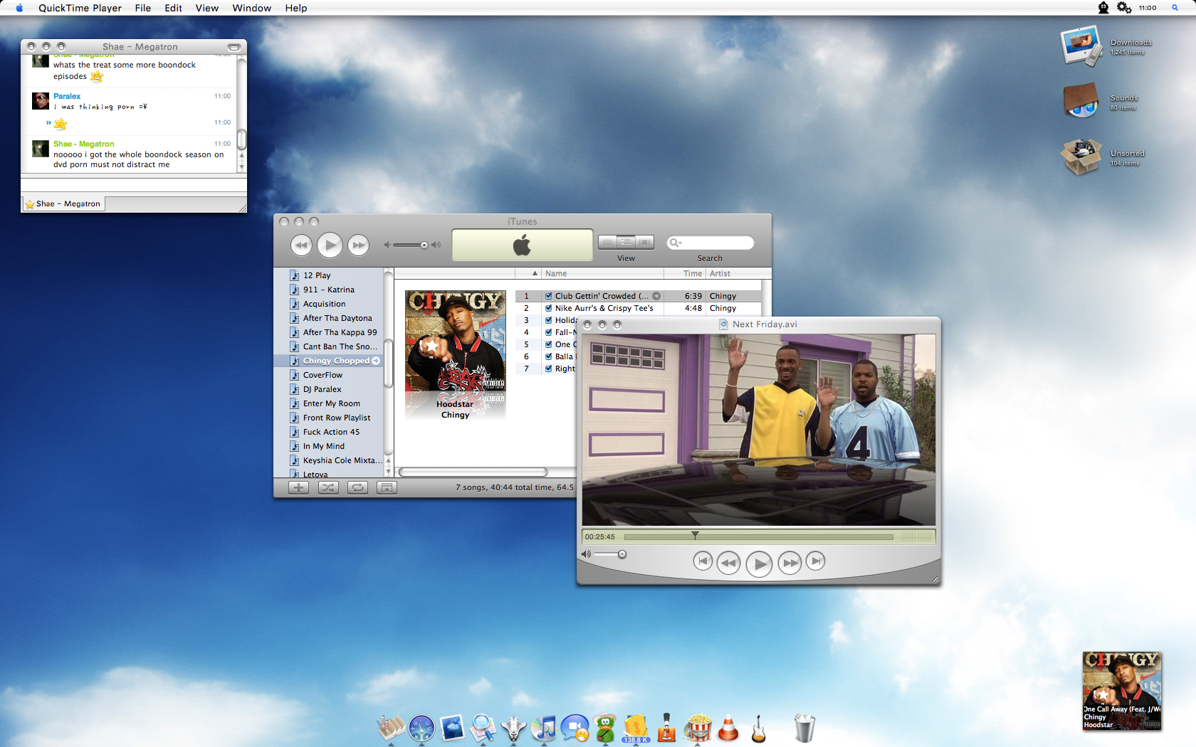1196x747 pixels.
Task: Switch iTunes to album grouped view
Action: pyautogui.click(x=626, y=243)
